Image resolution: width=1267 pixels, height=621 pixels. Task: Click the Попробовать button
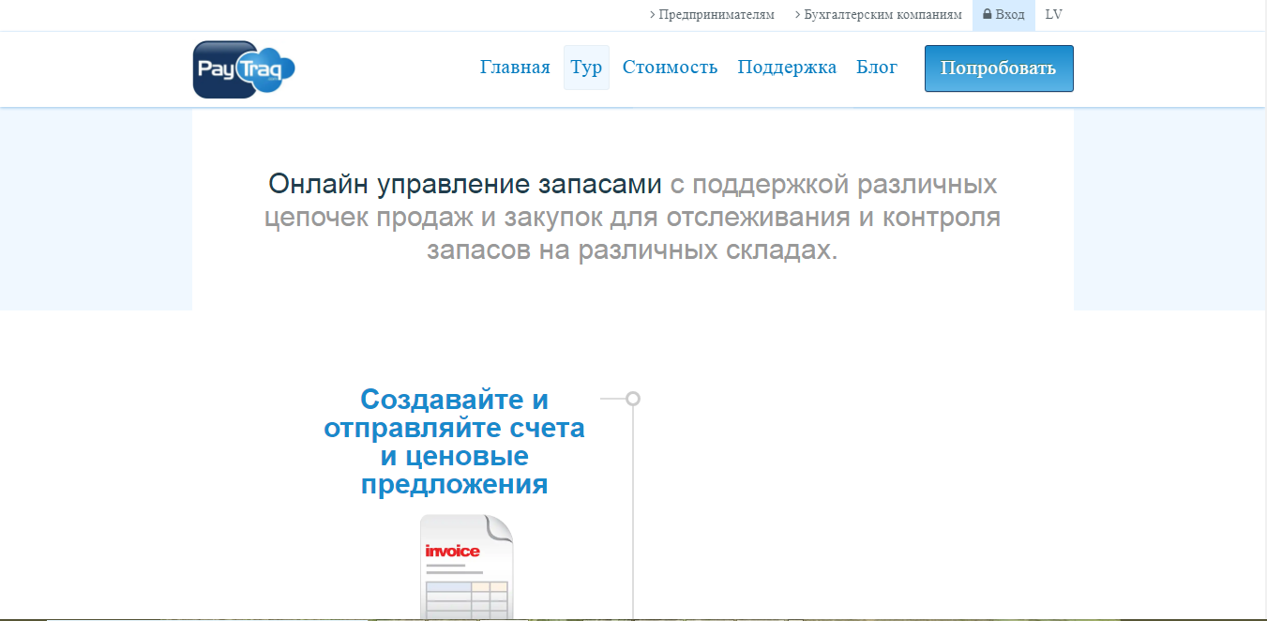[x=998, y=68]
